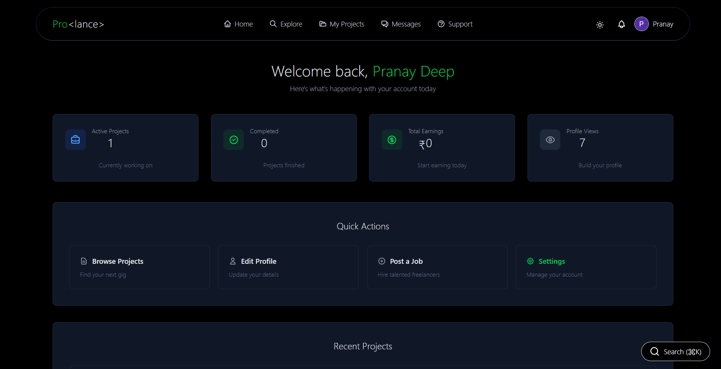Open Edit Profile quick action

click(x=288, y=267)
